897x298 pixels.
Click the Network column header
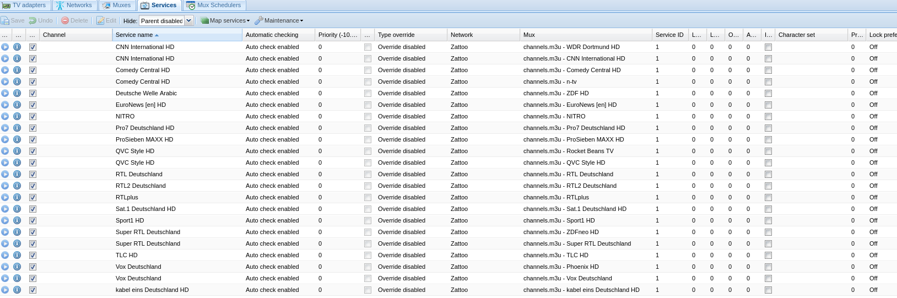(483, 35)
